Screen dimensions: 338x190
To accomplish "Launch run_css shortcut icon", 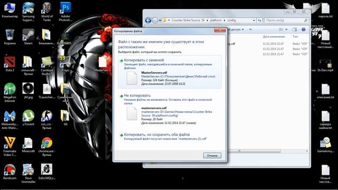I will coord(47,120).
